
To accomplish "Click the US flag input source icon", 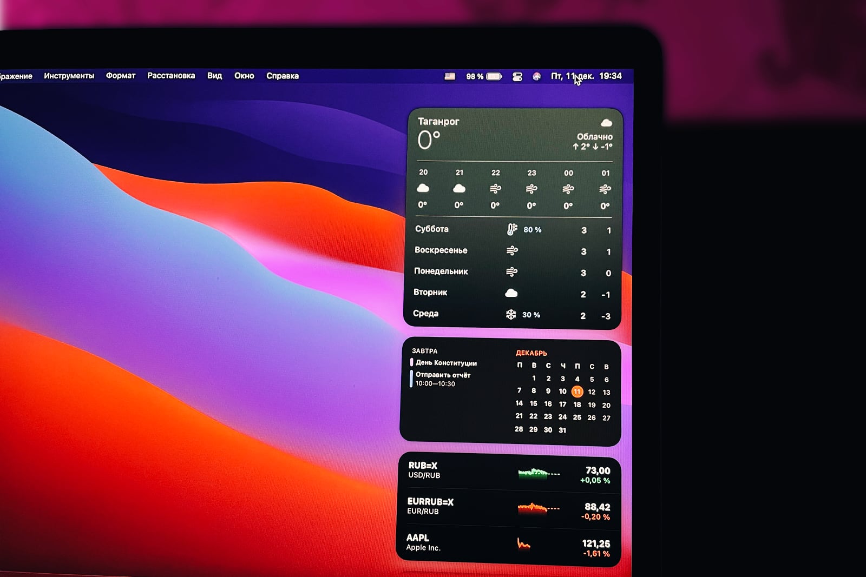I will pos(450,76).
